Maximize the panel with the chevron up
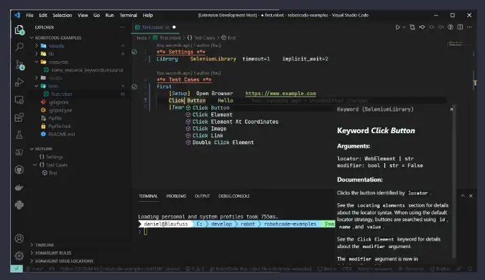 (463, 196)
